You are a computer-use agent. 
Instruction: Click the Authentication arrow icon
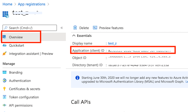click(x=4, y=81)
